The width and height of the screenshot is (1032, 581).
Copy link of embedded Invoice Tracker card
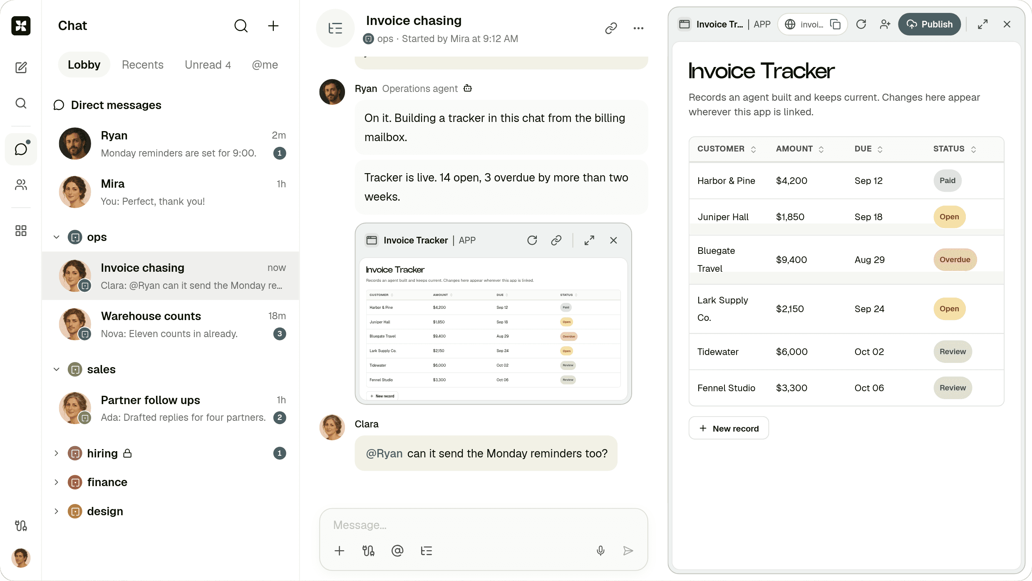pyautogui.click(x=556, y=240)
